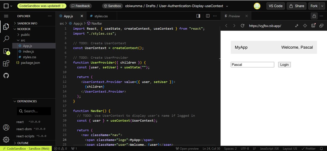This screenshot has height=151, width=327.
Task: Click the Explorer panel more actions ellipsis
Action: [x=50, y=16]
